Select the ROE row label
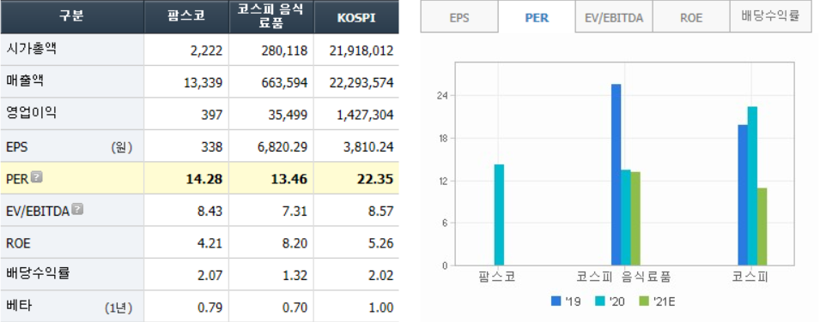 (x=18, y=244)
